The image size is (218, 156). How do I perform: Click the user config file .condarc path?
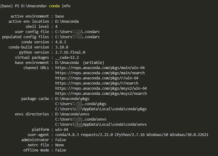click(77, 32)
